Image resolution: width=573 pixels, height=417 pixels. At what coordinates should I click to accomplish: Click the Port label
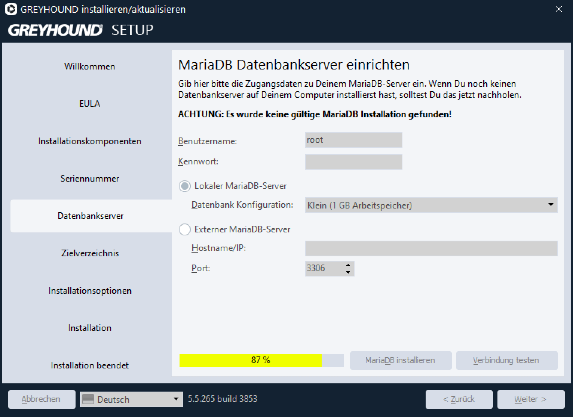[201, 269]
